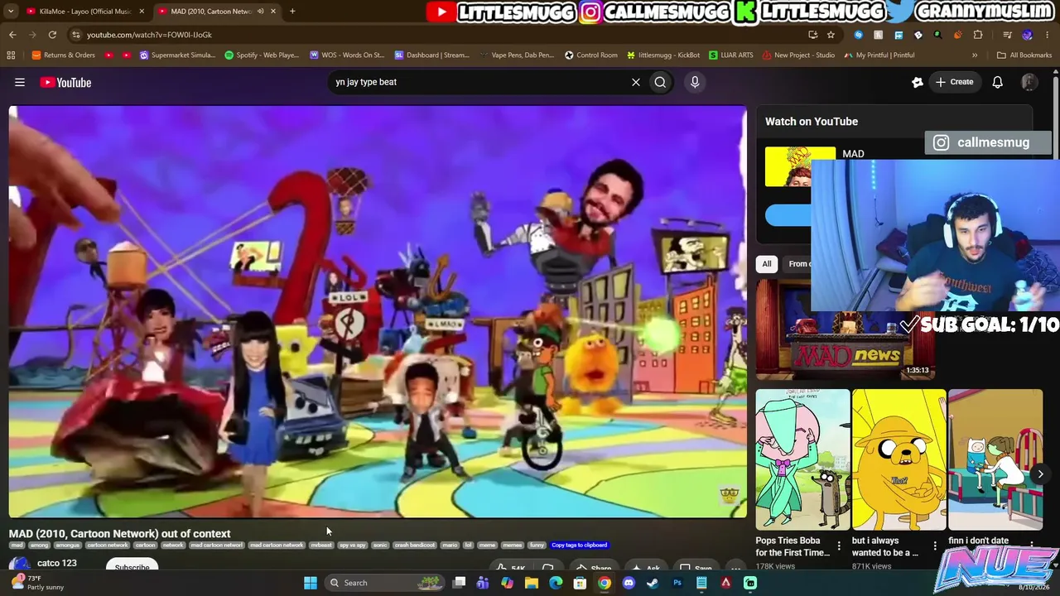Open the 'but i always wanted to be' short
1060x596 pixels.
(899, 459)
